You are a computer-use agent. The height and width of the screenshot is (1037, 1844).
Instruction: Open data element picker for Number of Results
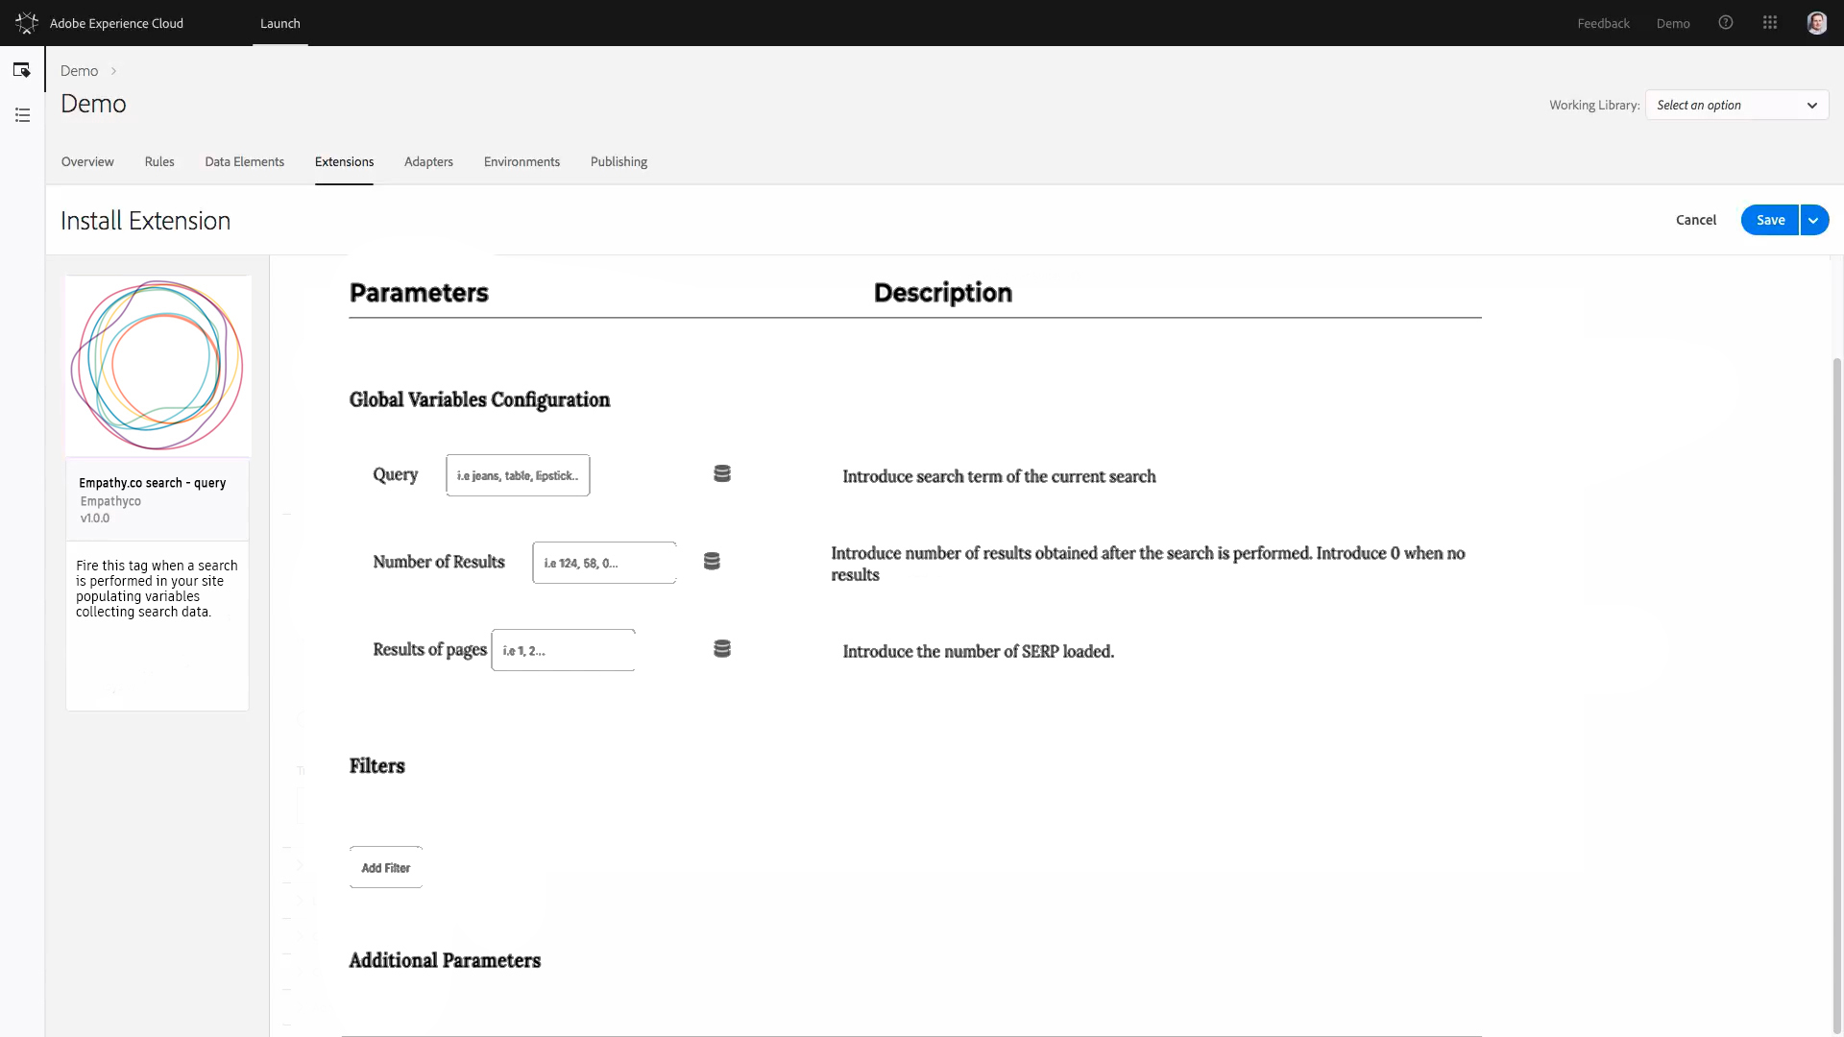click(x=712, y=561)
